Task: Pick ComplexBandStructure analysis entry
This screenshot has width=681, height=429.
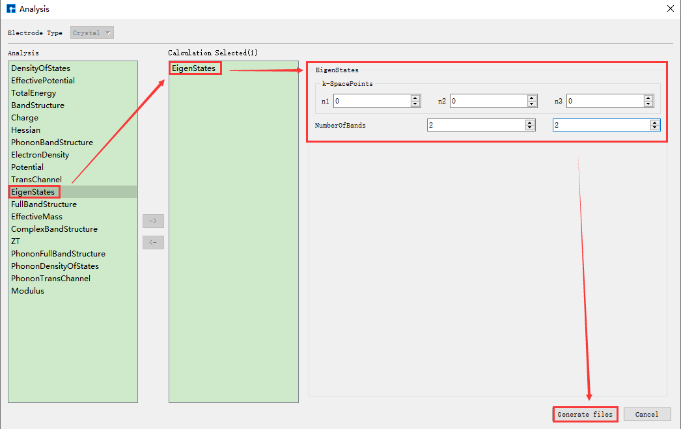Action: 54,229
